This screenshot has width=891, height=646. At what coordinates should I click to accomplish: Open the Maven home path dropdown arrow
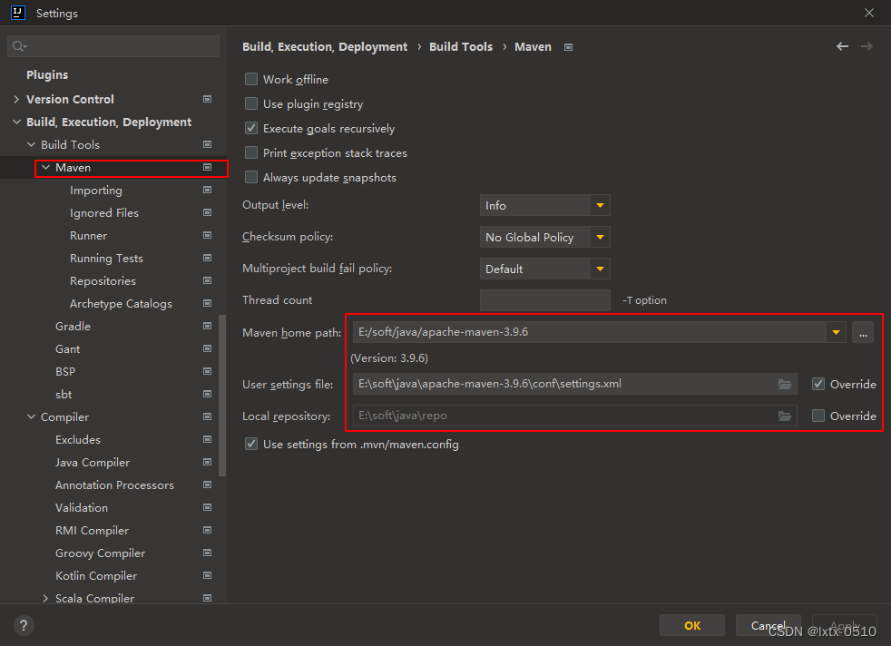point(836,332)
